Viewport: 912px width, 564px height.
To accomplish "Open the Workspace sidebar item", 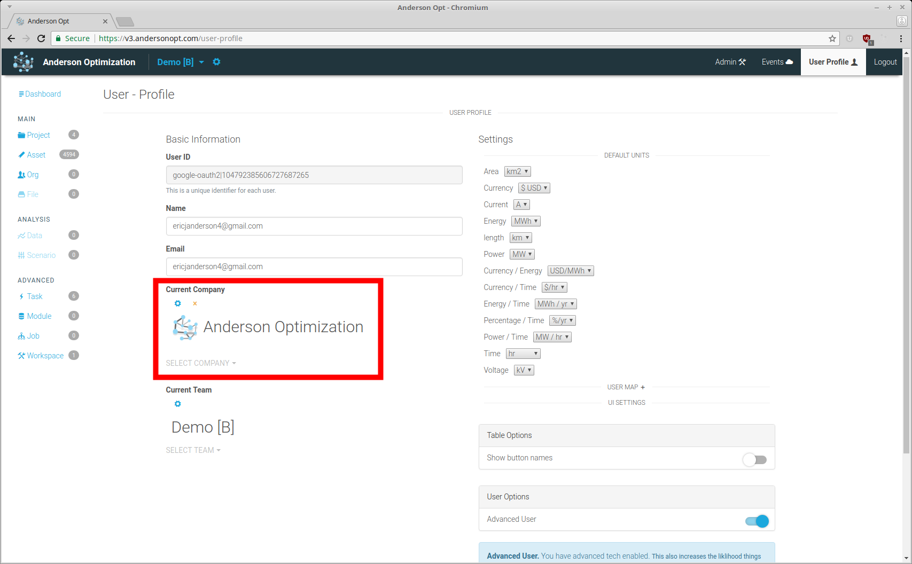I will 45,356.
